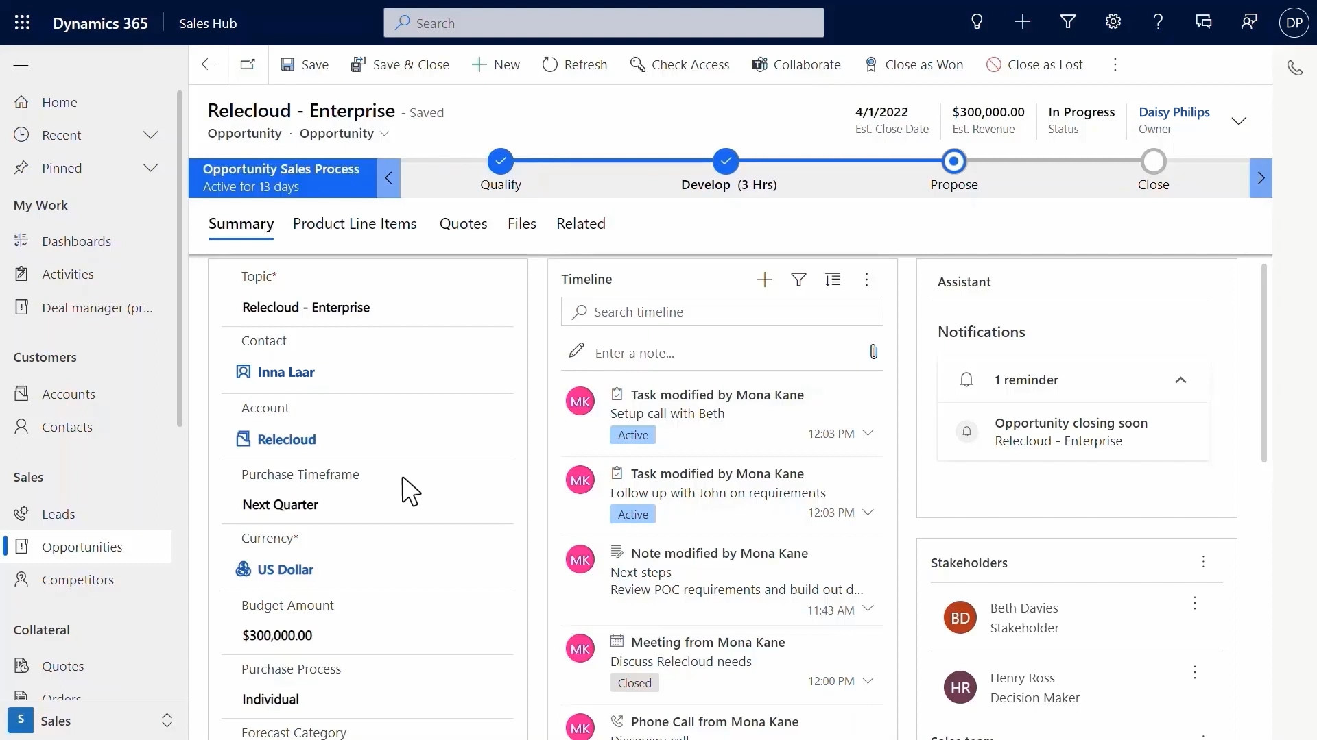This screenshot has height=740, width=1317.
Task: Move process stages forward with right arrow
Action: coord(1261,178)
